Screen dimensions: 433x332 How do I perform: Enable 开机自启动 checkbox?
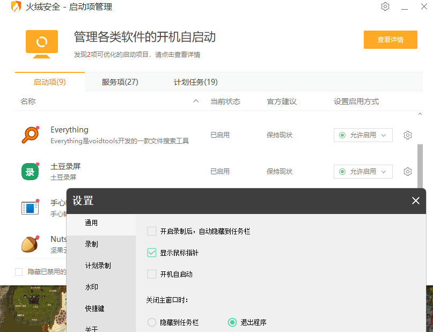coord(152,274)
